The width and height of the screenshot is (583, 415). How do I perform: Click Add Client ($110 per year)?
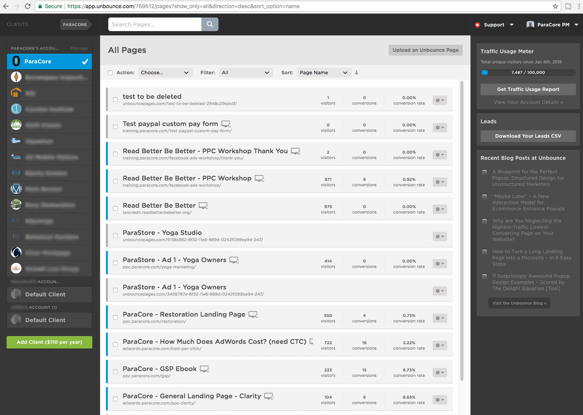[x=49, y=342]
